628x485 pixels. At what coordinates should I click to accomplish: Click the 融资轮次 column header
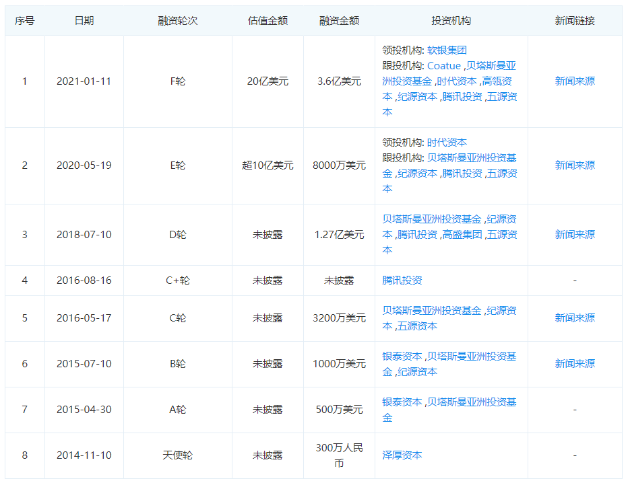178,21
